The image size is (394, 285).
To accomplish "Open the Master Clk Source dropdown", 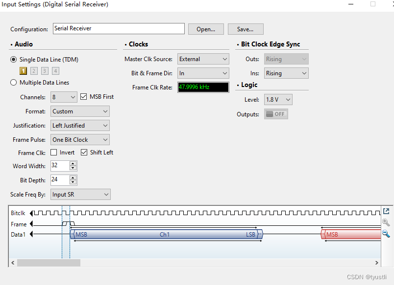I will click(203, 59).
